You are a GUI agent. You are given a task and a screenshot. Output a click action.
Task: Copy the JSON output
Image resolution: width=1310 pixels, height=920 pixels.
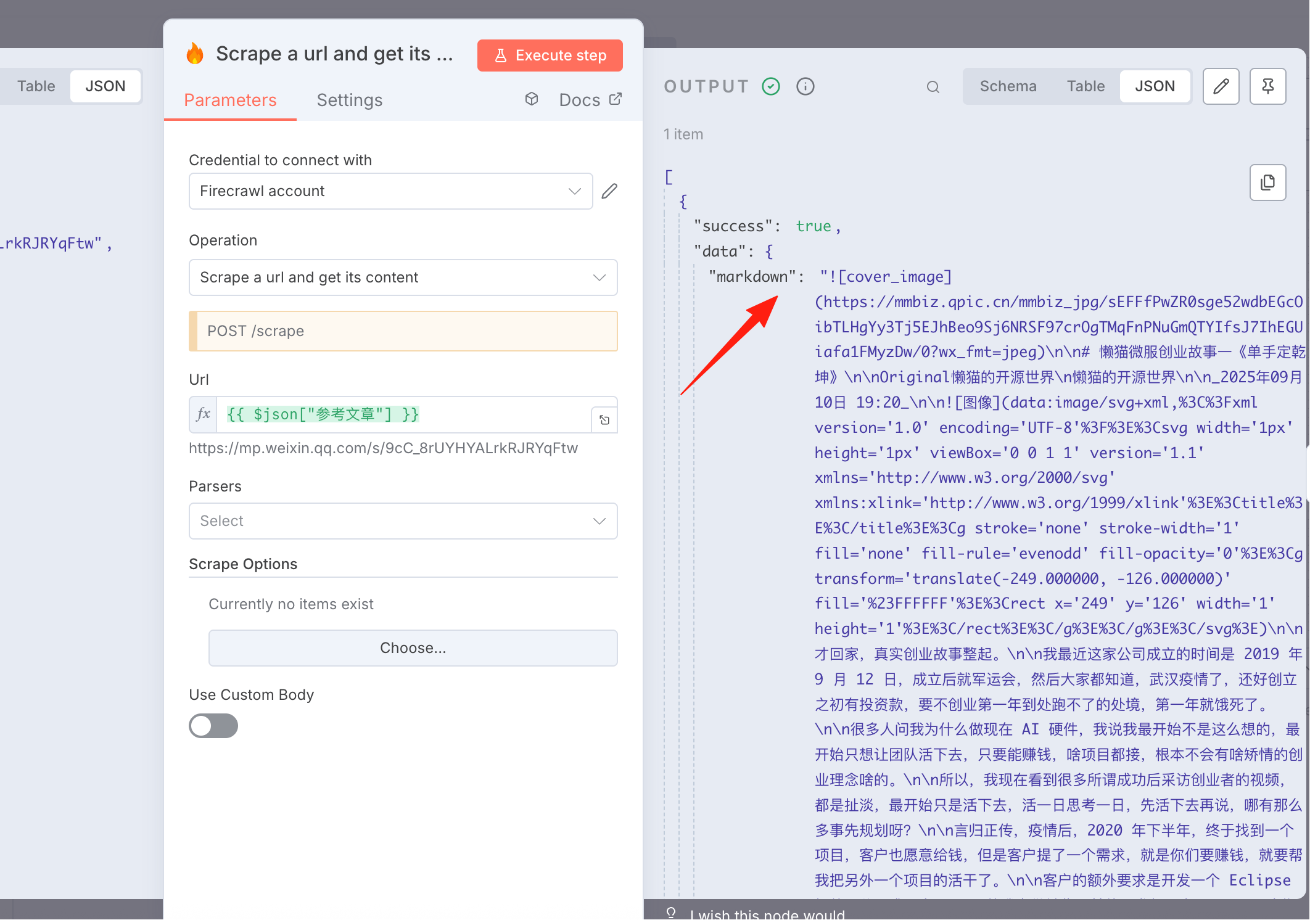pos(1268,183)
